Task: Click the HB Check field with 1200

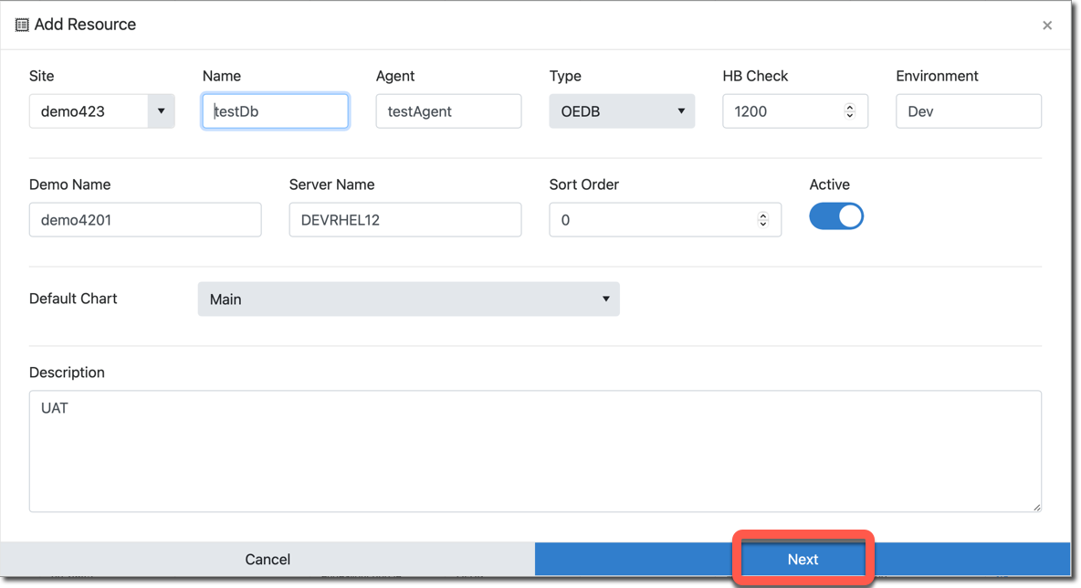Action: [781, 111]
